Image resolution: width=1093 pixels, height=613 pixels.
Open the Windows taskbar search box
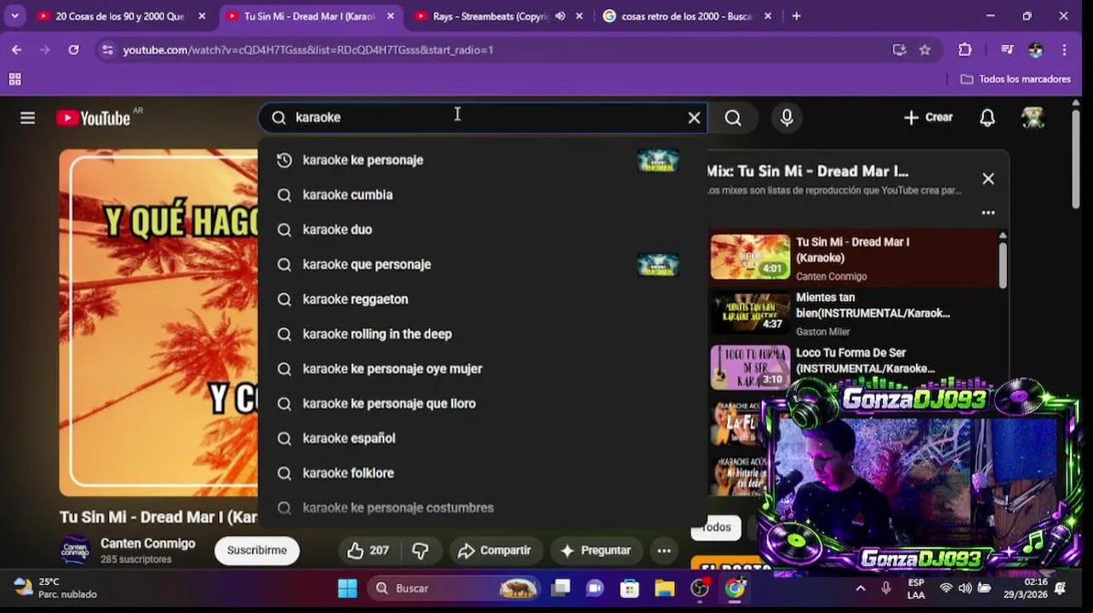pos(455,588)
